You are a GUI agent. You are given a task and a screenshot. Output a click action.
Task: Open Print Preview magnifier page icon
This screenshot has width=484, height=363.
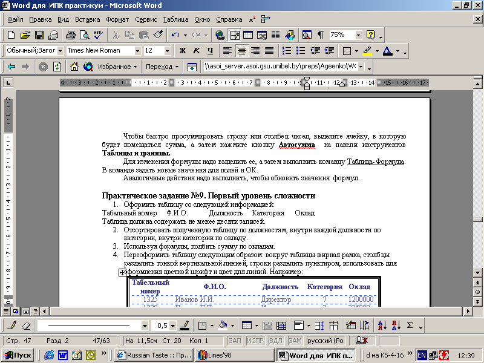click(85, 35)
